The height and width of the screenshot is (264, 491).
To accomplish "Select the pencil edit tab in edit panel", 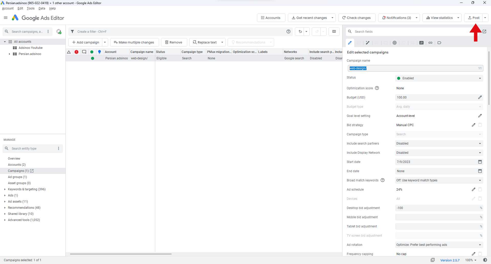I will coord(350,43).
